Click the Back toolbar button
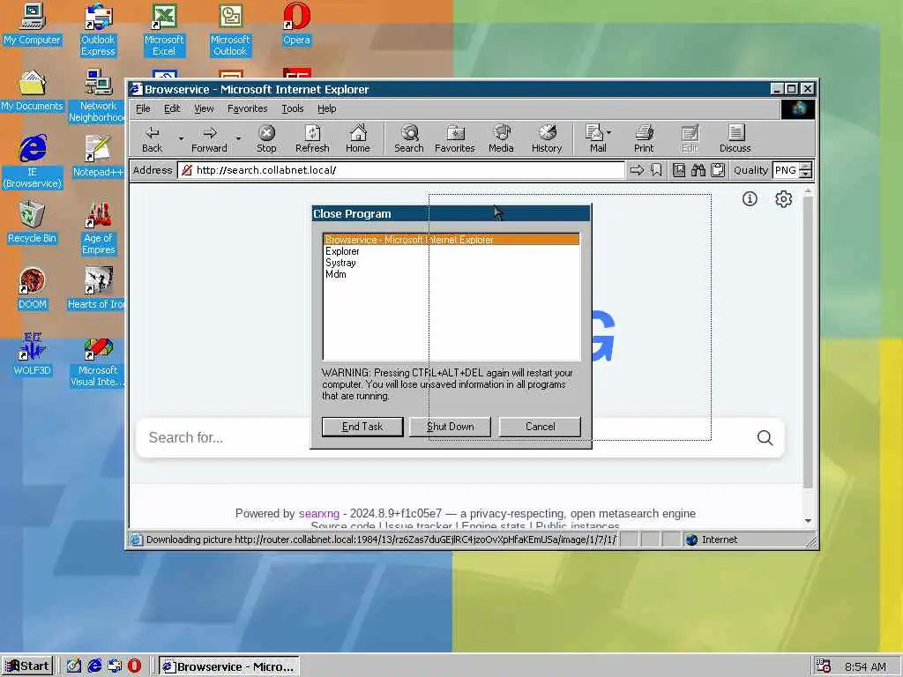This screenshot has height=677, width=903. tap(152, 139)
